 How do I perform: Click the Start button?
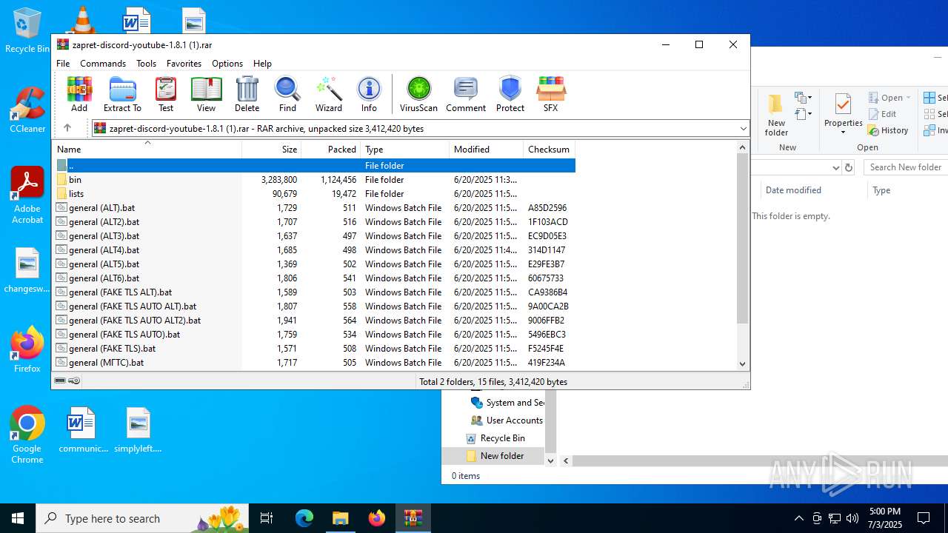pos(18,518)
